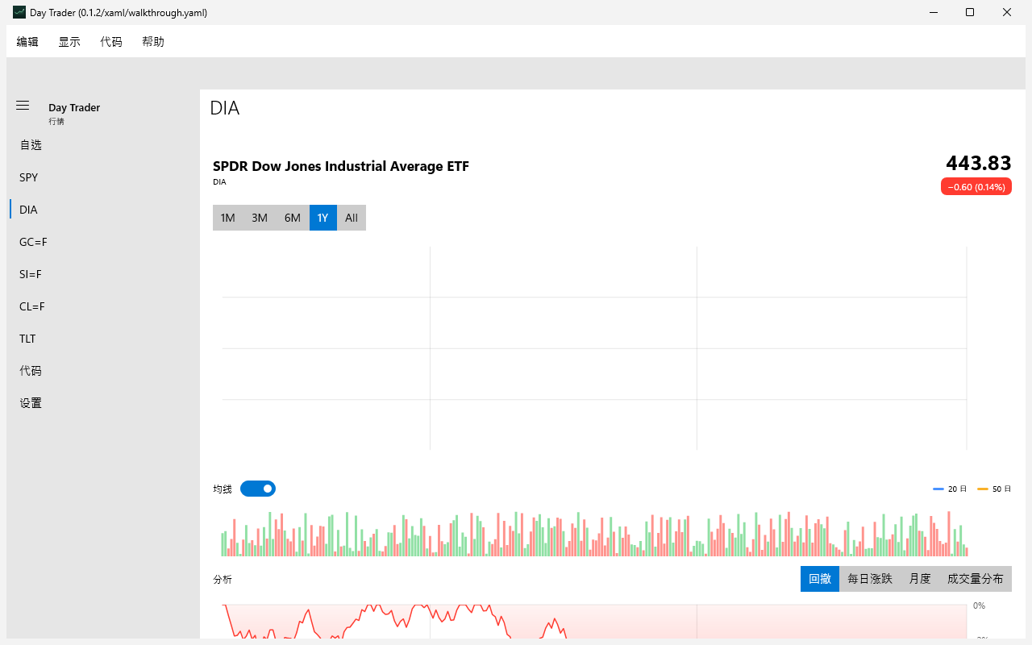Open the 代码 menu in menu bar
Viewport: 1032px width, 645px height.
coord(111,42)
